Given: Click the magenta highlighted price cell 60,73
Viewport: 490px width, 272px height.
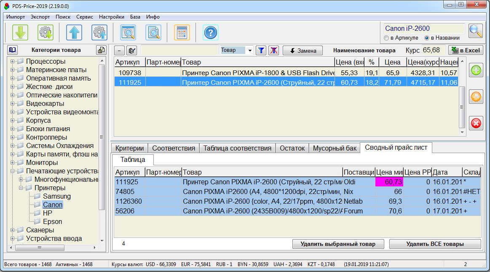Looking at the screenshot, I should pos(388,181).
